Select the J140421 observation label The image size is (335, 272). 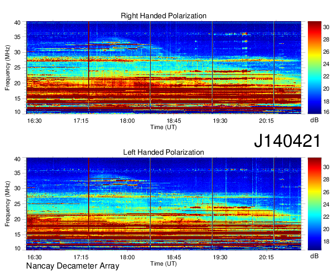point(287,141)
